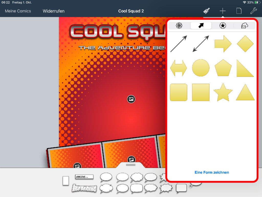
Task: Tap the Widerrufen undo button
Action: pyautogui.click(x=53, y=11)
